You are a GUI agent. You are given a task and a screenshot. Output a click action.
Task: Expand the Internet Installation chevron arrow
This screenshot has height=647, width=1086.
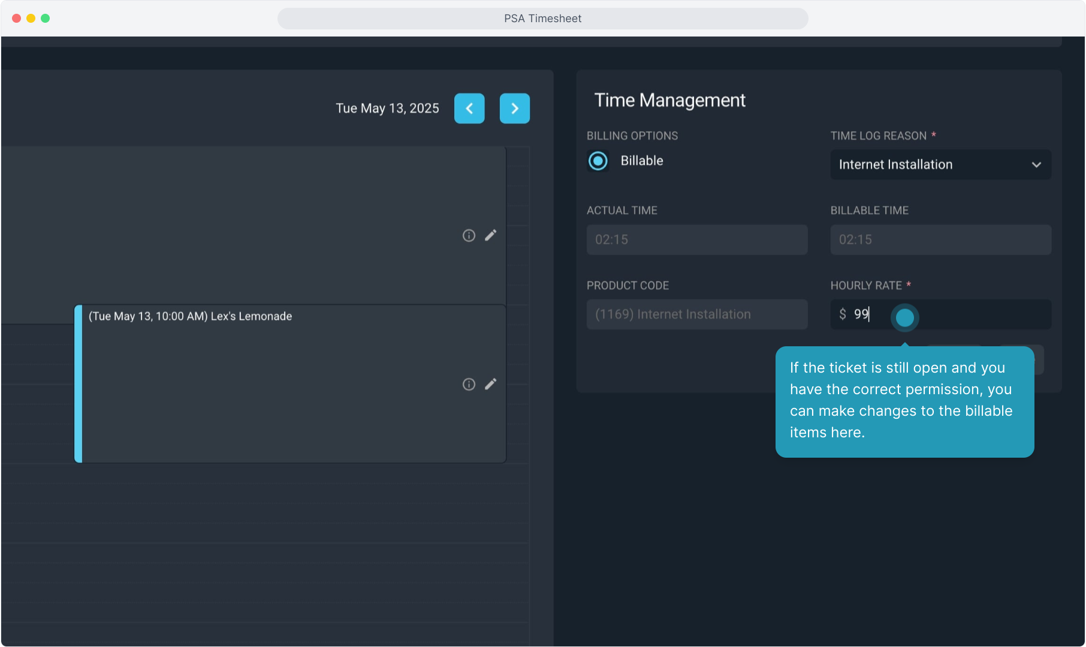1036,165
